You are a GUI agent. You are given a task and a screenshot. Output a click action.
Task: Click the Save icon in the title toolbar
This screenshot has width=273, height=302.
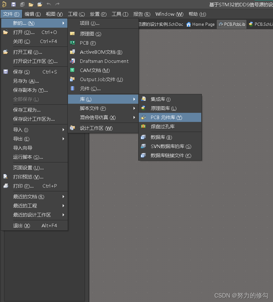pyautogui.click(x=14, y=4)
